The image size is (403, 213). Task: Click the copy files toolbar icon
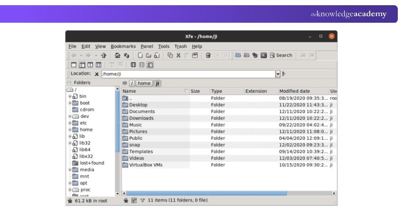tap(170, 55)
